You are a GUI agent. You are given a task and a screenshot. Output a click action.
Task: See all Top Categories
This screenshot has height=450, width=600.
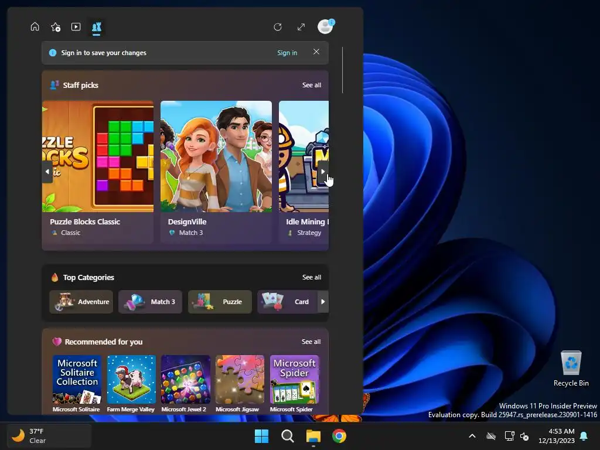pos(312,277)
